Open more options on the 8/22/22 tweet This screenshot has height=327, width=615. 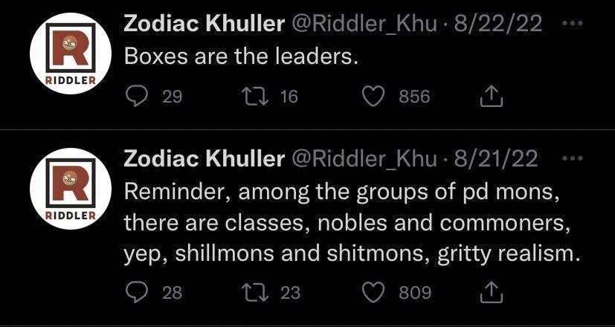coord(571,23)
